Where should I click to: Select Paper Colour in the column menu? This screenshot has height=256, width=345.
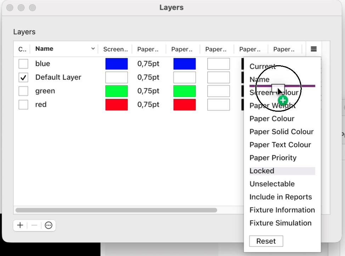click(x=272, y=118)
